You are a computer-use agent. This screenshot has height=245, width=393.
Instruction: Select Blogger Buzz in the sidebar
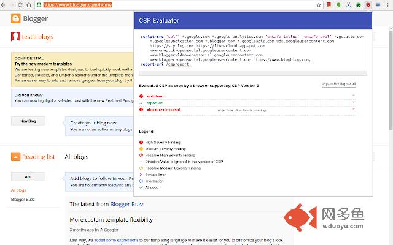pos(23,199)
